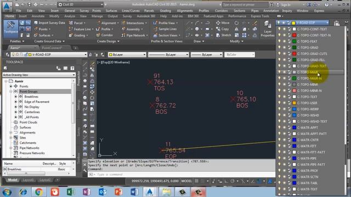Screen dimensions: 351x197
Task: Collapse the Point Groups tree node
Action: point(11,91)
